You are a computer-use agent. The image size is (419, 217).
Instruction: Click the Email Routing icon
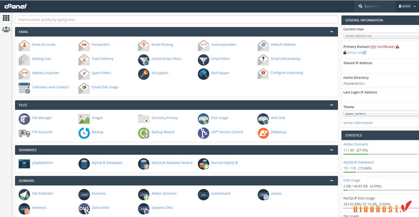(144, 45)
